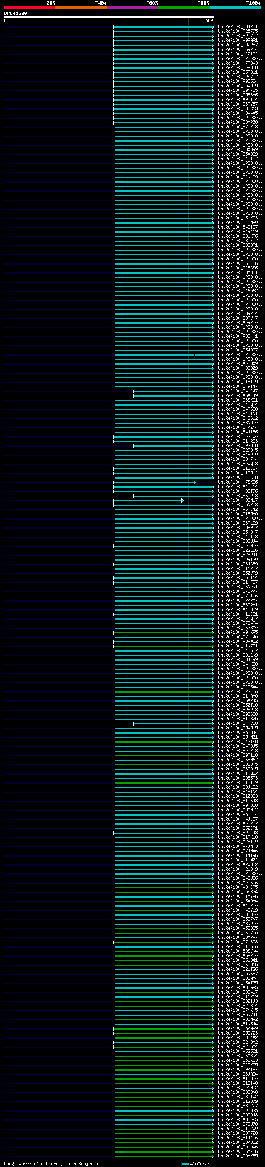The width and height of the screenshot is (265, 1167).
Task: Select hit UniRef100_Q3BUJ4
Action: 237,541
